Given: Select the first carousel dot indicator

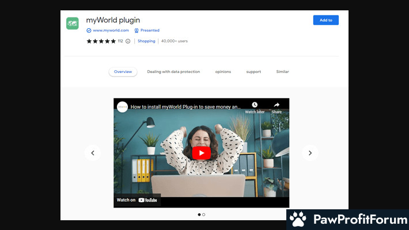Looking at the screenshot, I should 199,214.
